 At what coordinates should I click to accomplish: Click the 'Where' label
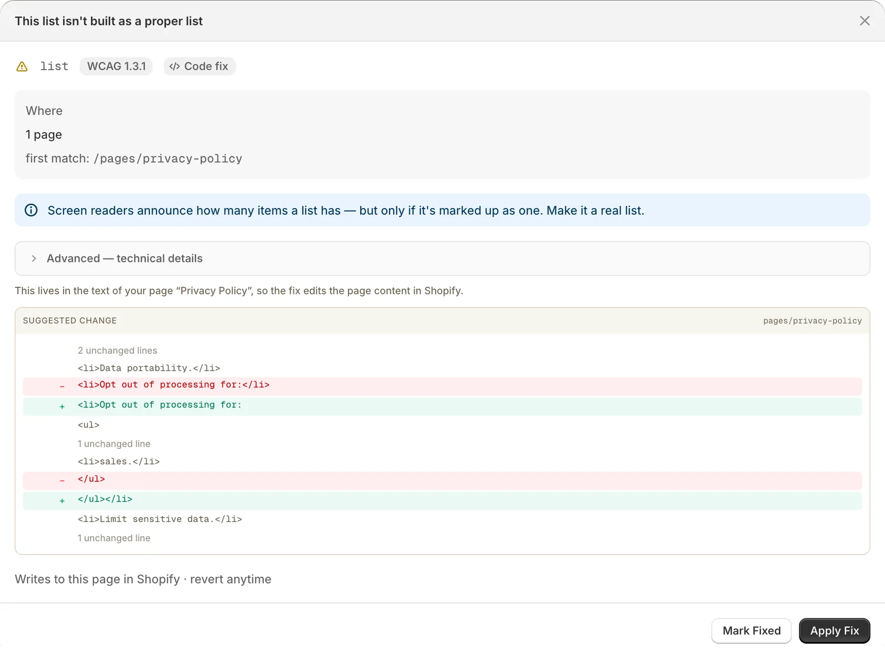point(44,111)
